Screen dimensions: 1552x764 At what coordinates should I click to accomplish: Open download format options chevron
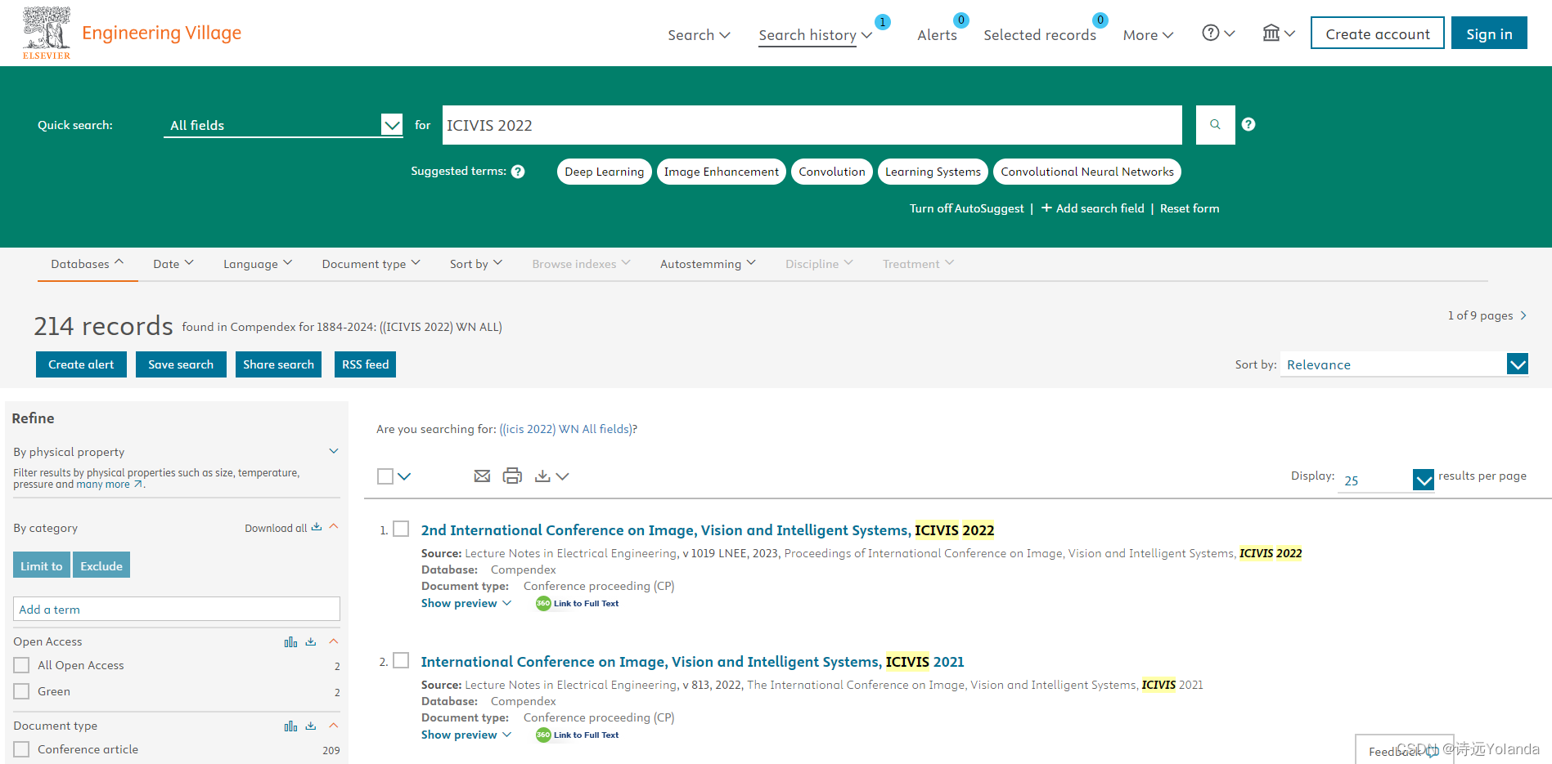tap(562, 476)
